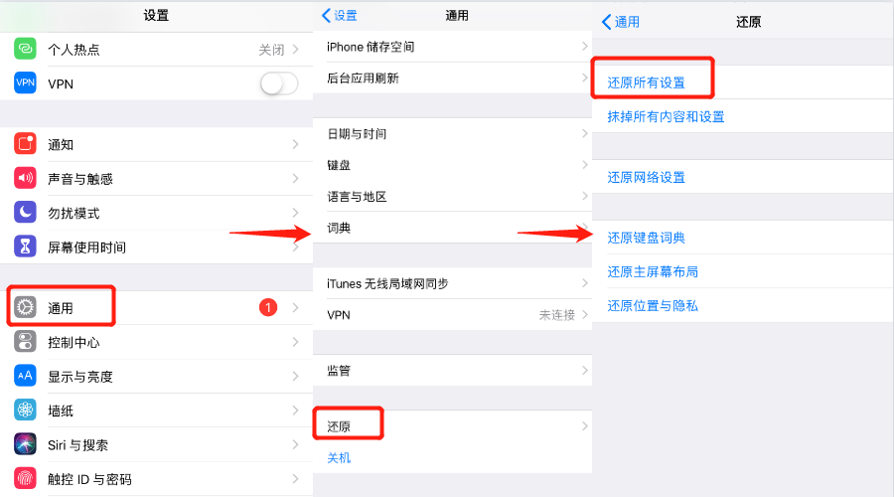
Task: Go back to 设置 from General page
Action: tap(340, 15)
